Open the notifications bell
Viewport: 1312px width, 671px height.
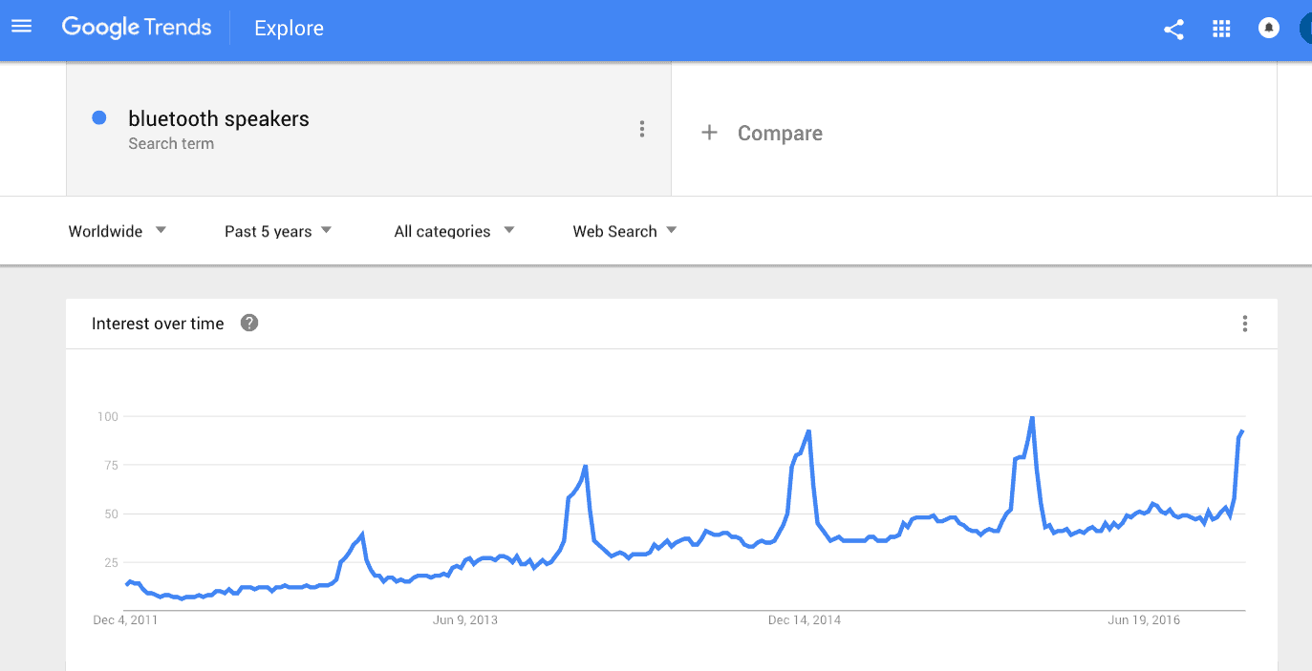[x=1269, y=29]
